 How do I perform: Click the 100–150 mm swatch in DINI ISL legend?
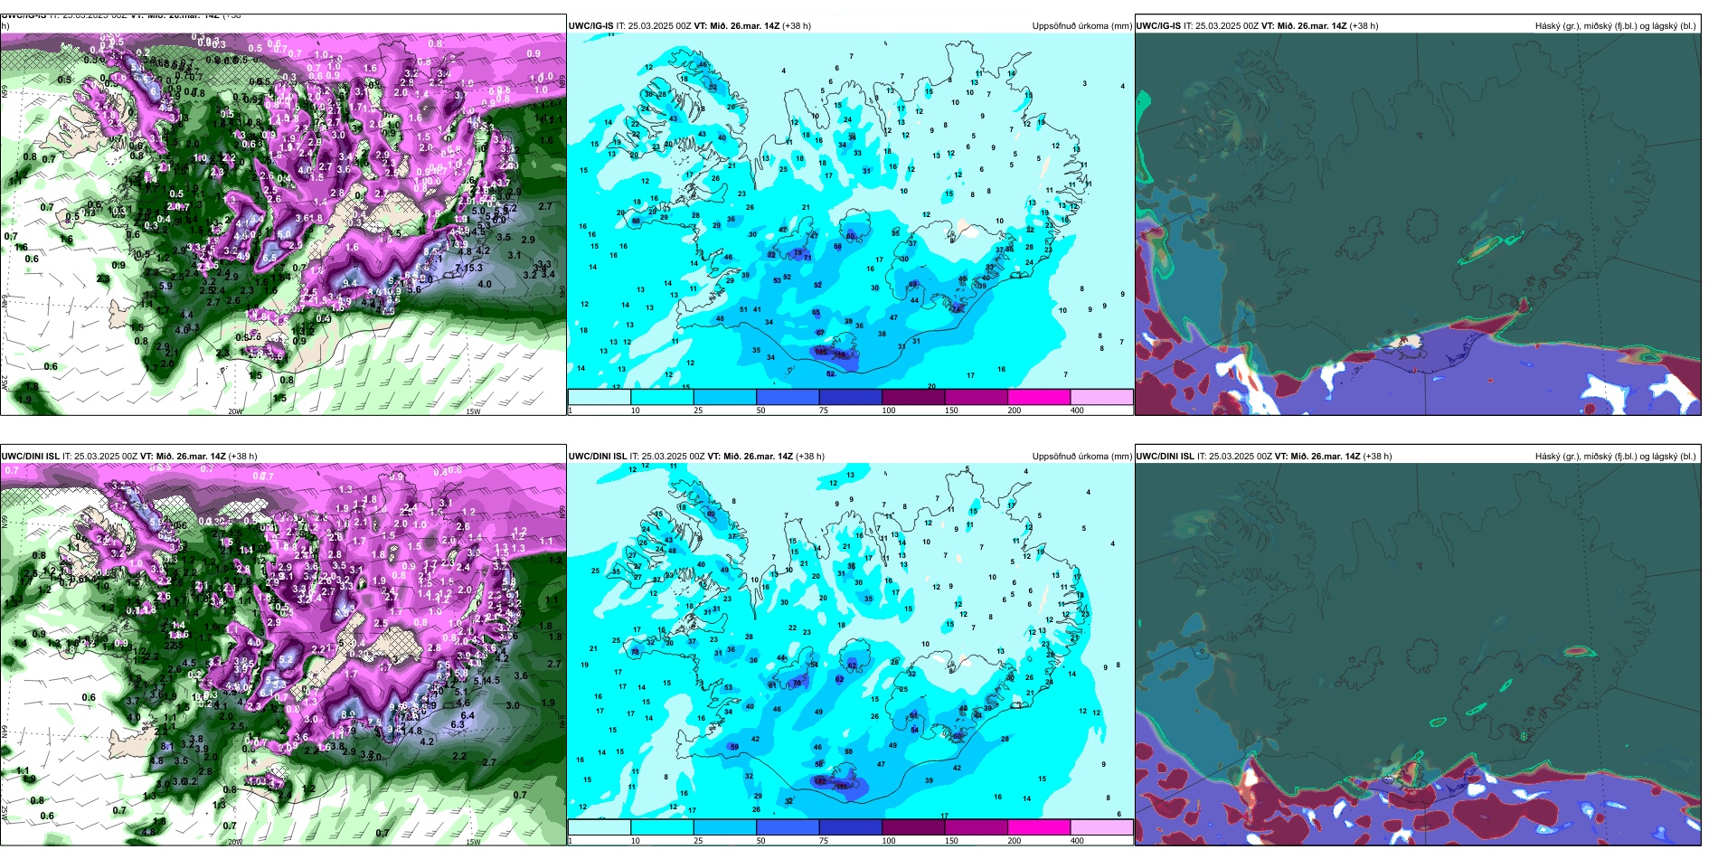[913, 827]
